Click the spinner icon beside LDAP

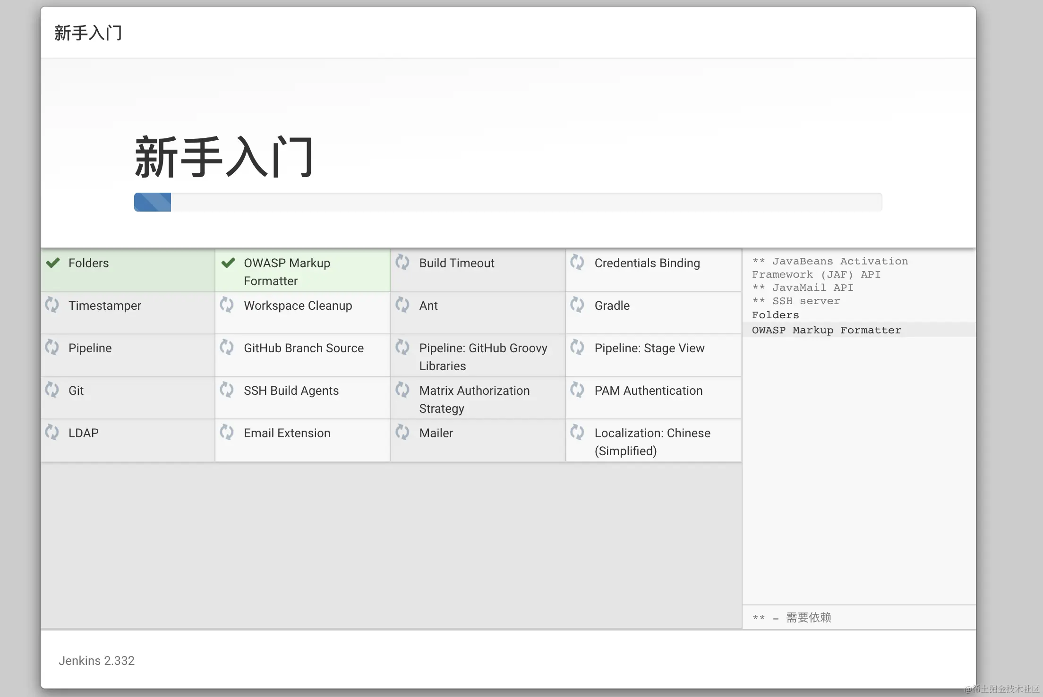pos(52,432)
